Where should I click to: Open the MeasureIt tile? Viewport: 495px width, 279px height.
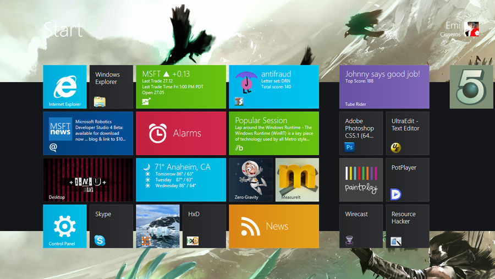[297, 180]
